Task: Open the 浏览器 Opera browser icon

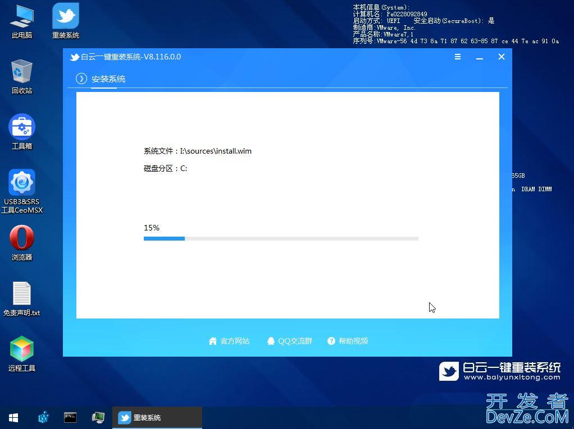Action: (x=22, y=243)
